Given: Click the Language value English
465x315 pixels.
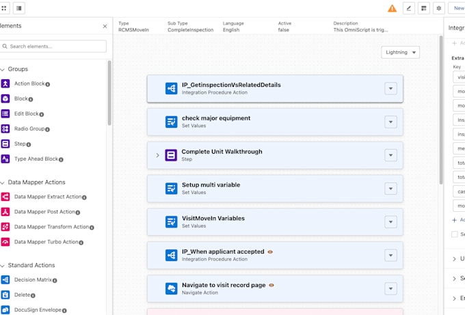Looking at the screenshot, I should (231, 30).
